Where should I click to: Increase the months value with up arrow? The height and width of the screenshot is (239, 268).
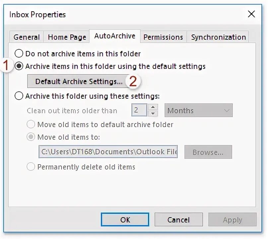(x=153, y=107)
